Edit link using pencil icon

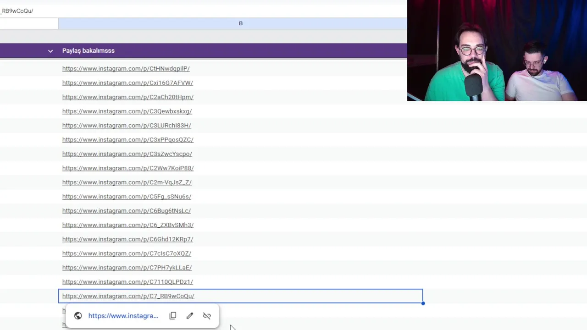(x=190, y=316)
